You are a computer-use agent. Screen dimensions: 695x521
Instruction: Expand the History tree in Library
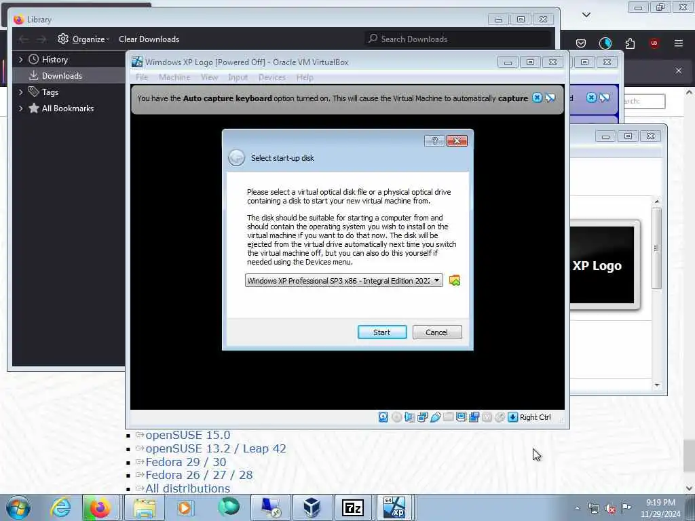click(20, 60)
